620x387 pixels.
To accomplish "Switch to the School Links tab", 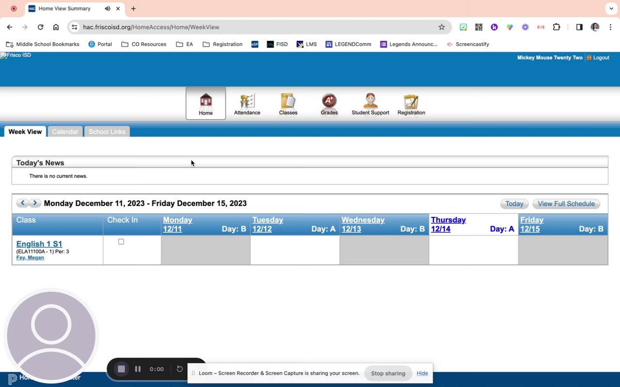I will pos(107,132).
